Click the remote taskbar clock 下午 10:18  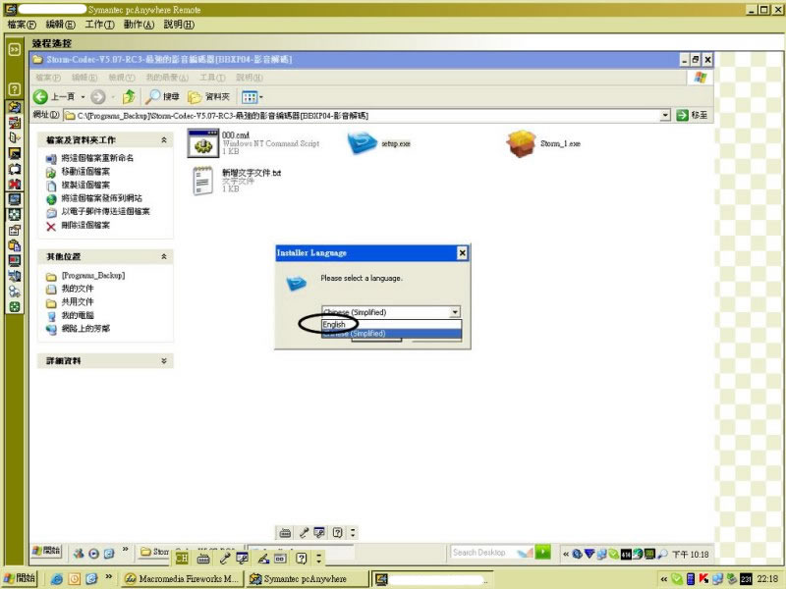pos(691,554)
